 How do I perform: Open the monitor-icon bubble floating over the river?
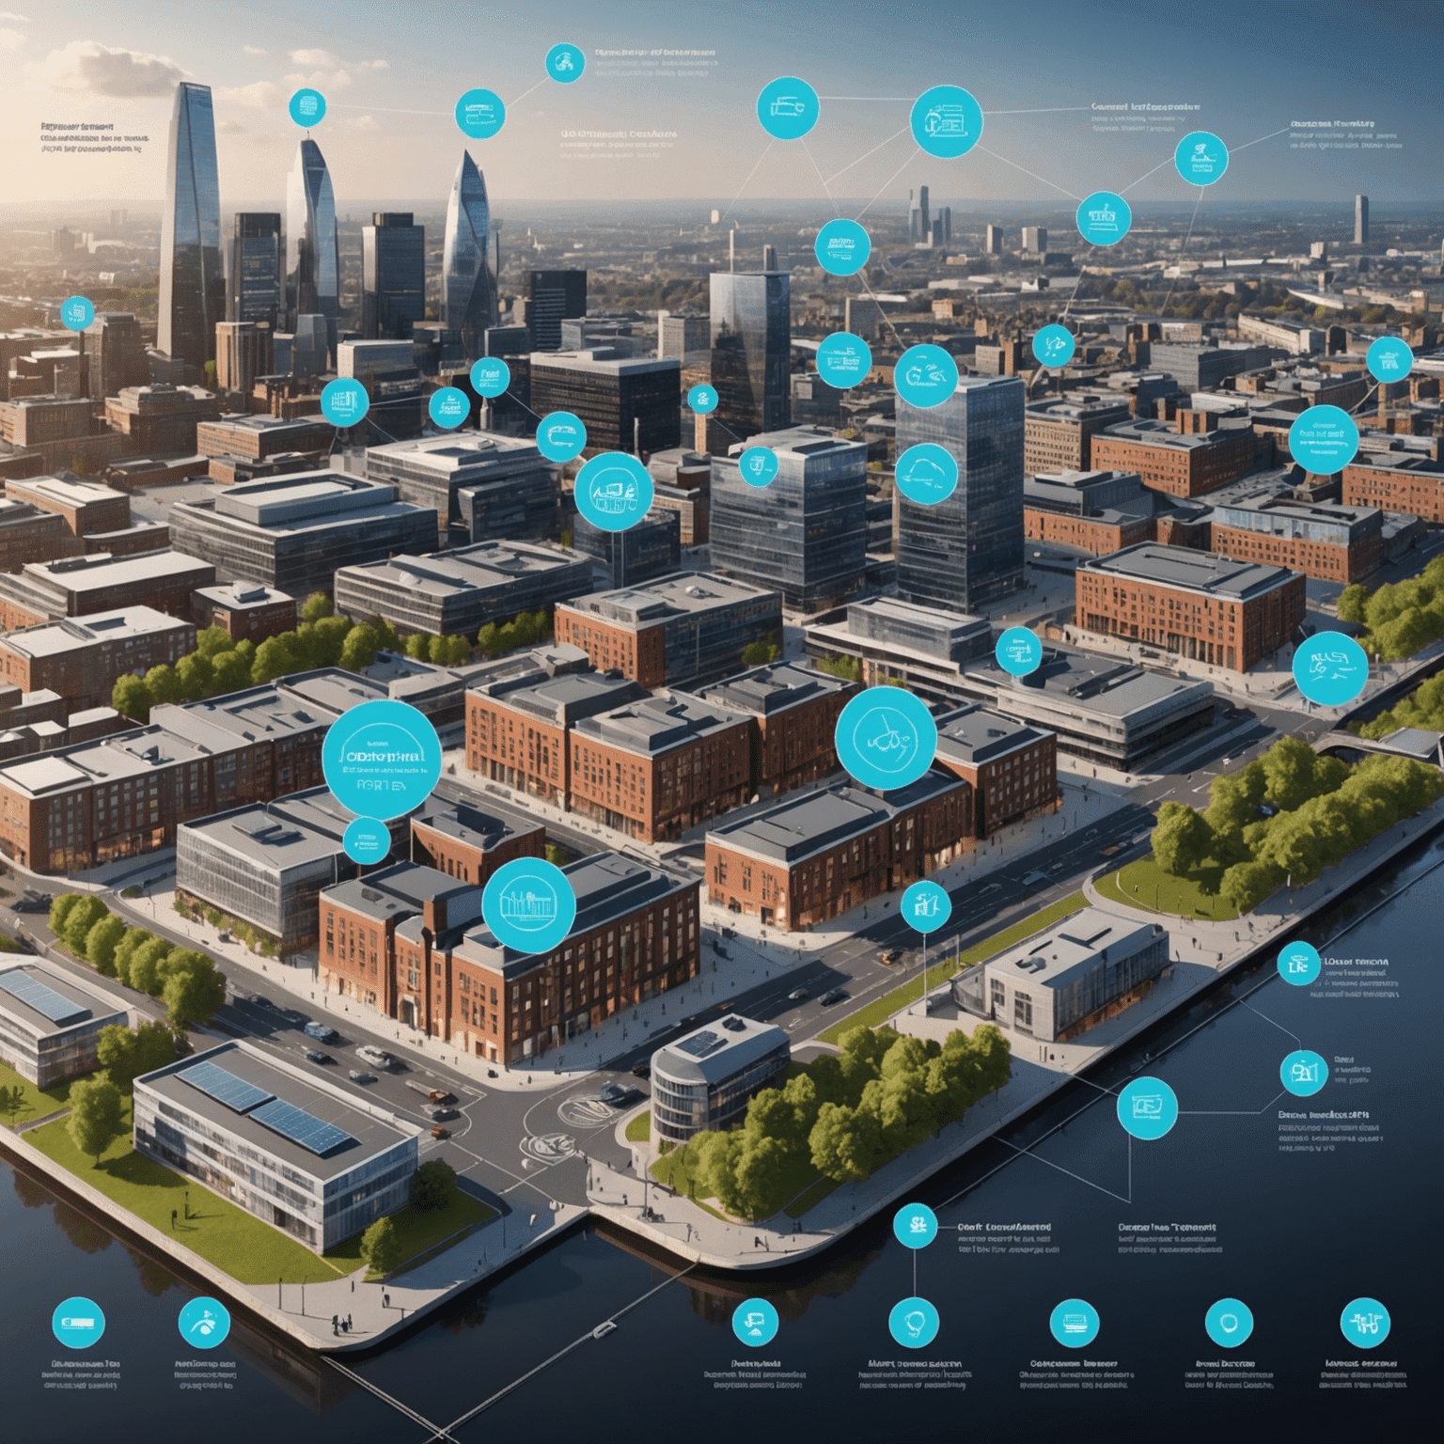point(1147,1107)
